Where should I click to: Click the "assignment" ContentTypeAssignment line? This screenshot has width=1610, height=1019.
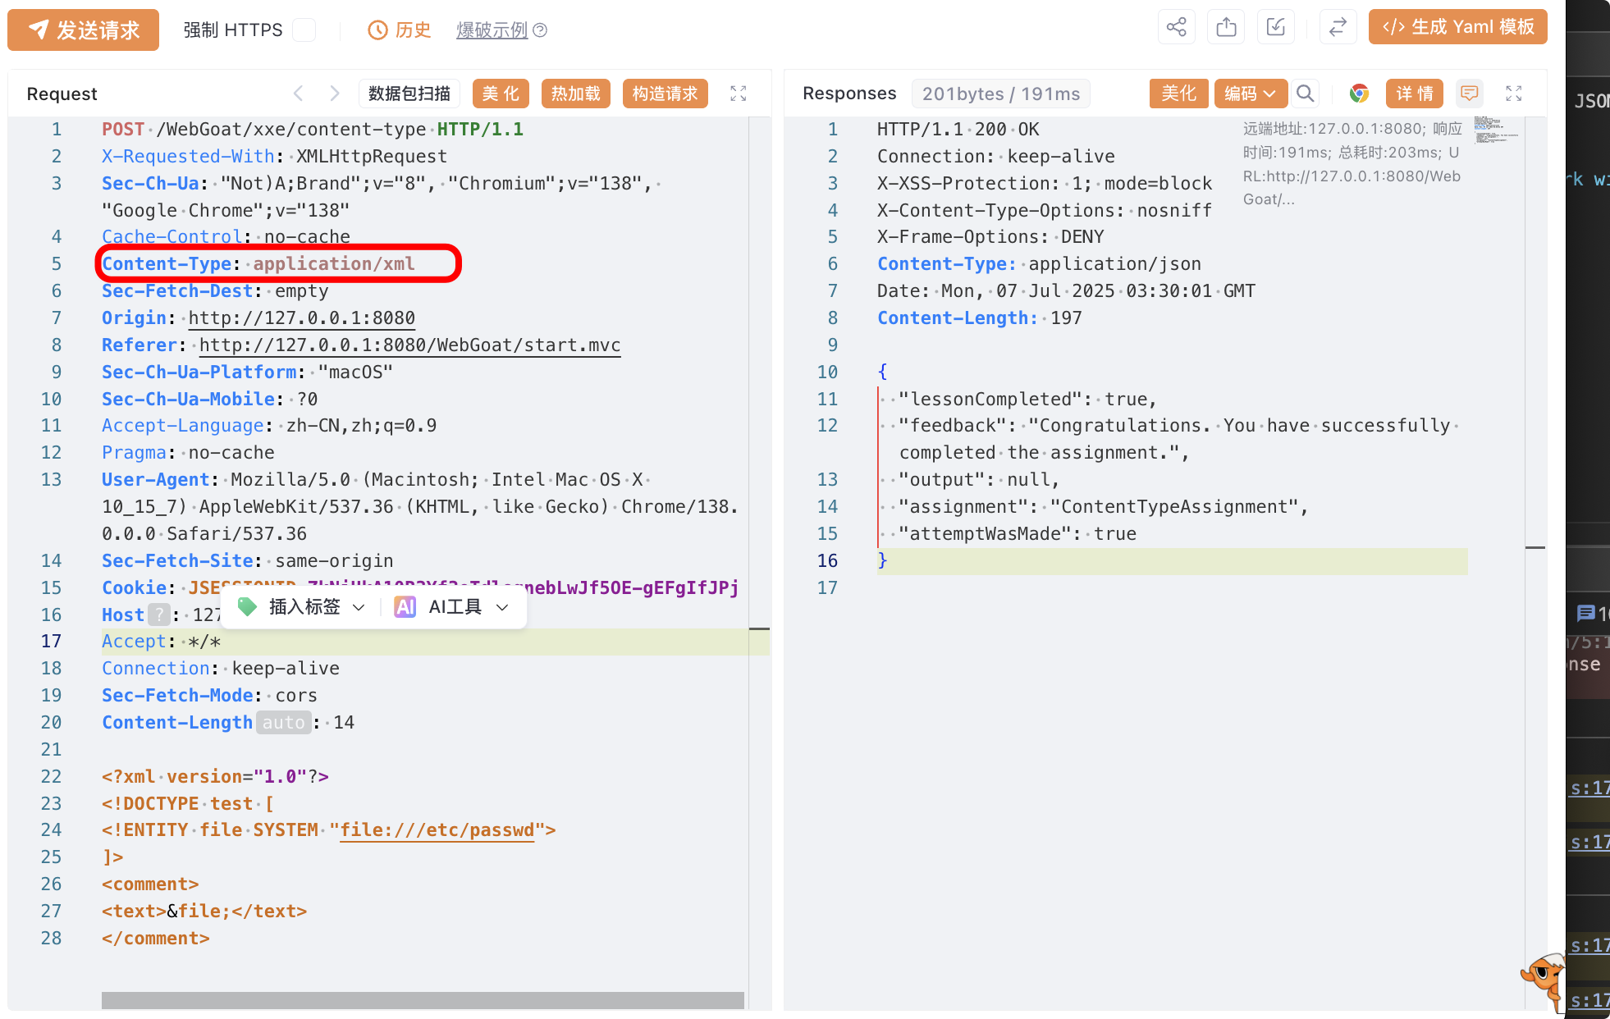pos(1103,507)
